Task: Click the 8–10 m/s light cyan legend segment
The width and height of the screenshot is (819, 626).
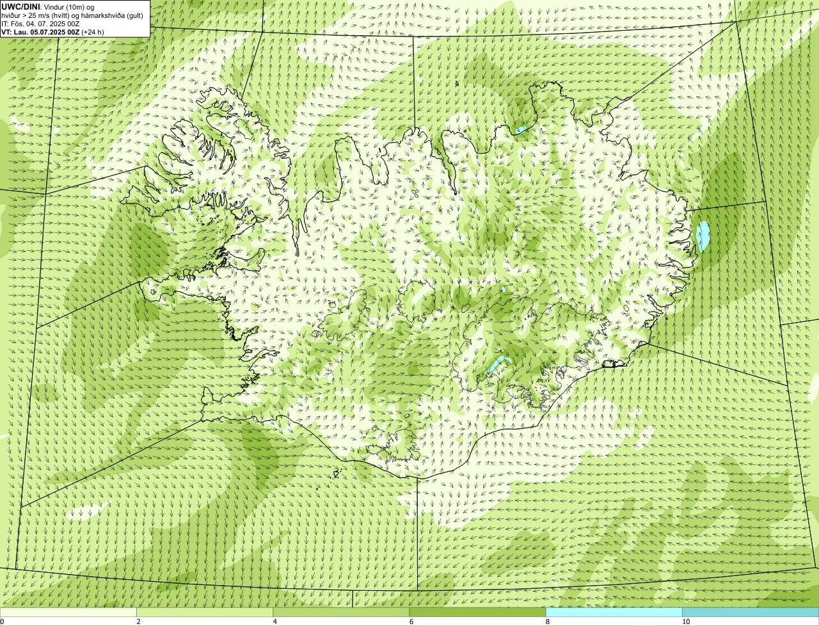Action: click(614, 613)
